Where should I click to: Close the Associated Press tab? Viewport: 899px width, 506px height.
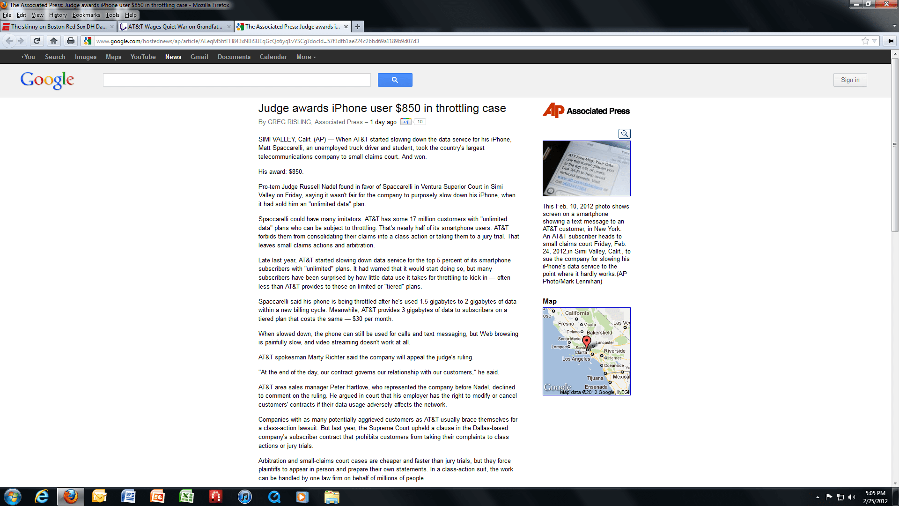(x=346, y=27)
